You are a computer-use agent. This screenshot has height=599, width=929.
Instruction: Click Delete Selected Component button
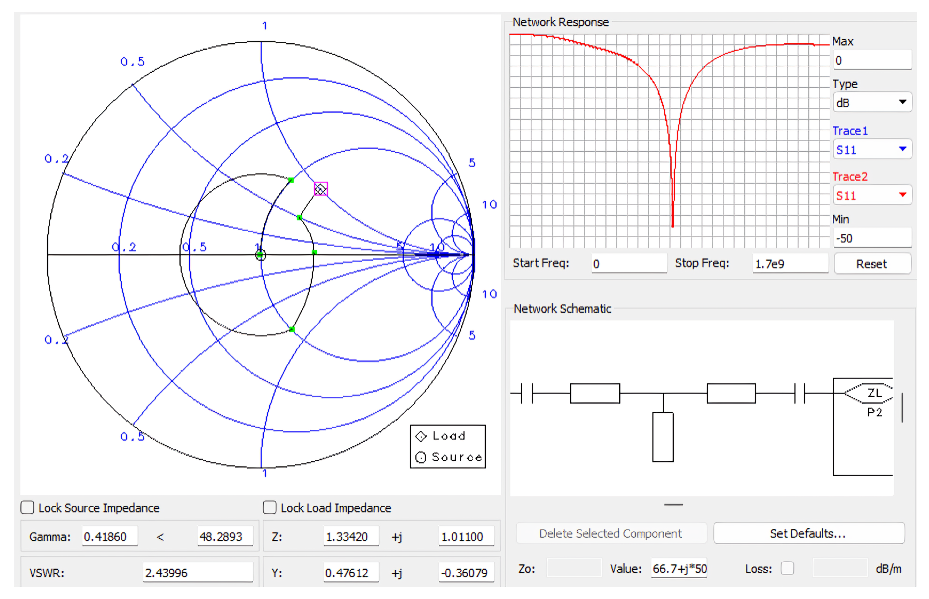[611, 533]
